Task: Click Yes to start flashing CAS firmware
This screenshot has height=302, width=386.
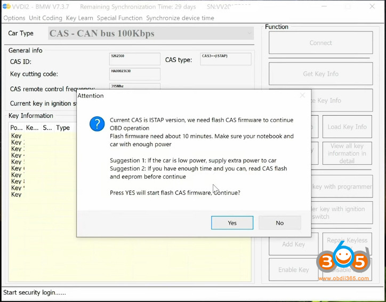Action: [232, 222]
